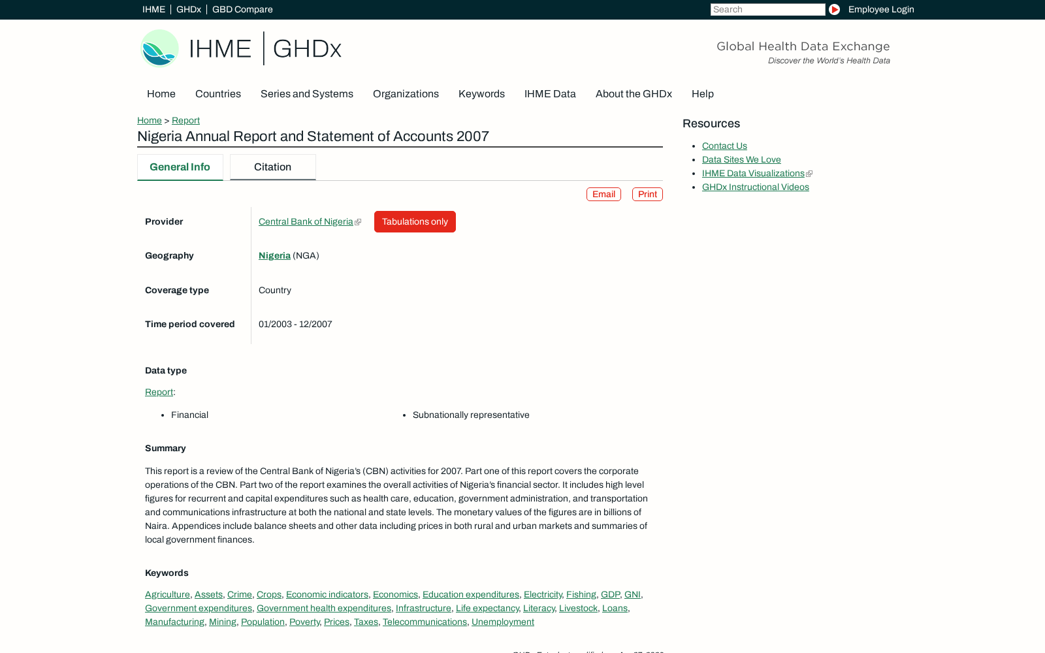Open IHME Data menu item
This screenshot has height=653, width=1045.
550,94
